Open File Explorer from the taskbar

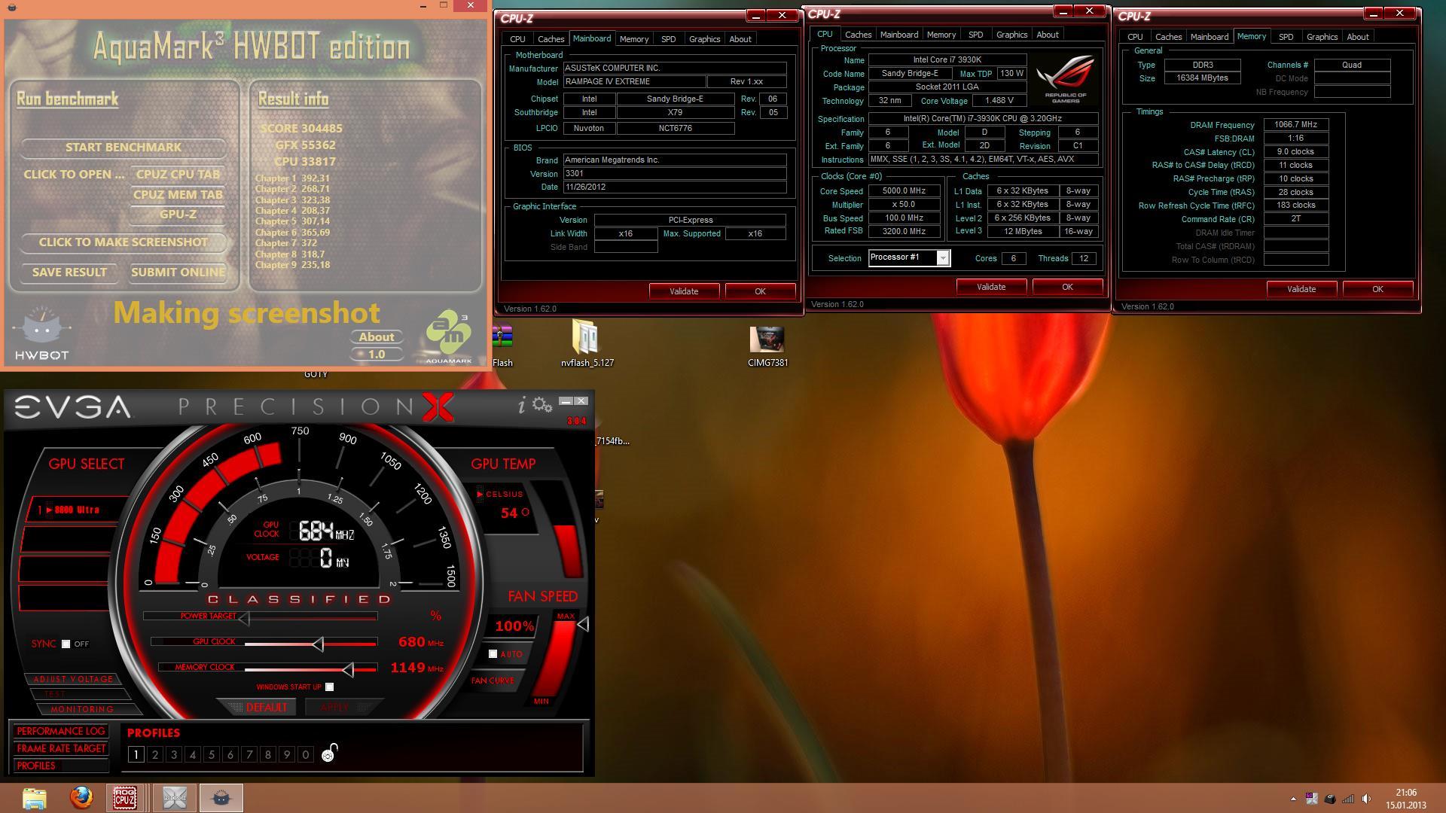pyautogui.click(x=35, y=798)
